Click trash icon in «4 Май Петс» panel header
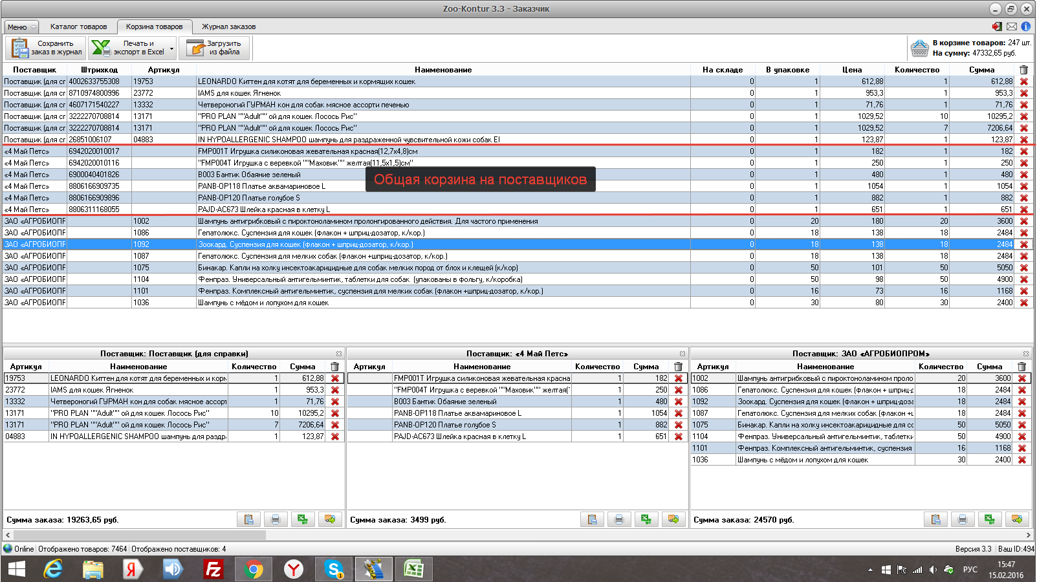The image size is (1037, 582). [678, 366]
